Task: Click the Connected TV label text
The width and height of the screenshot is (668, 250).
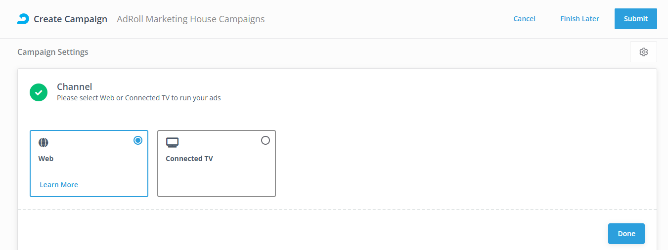Action: pyautogui.click(x=189, y=159)
